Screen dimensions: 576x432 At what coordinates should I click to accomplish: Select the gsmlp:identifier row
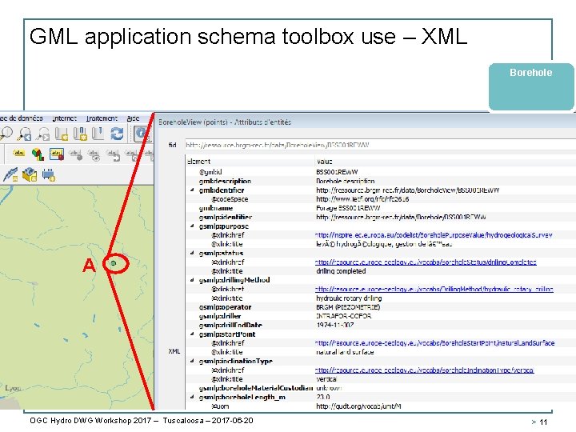point(381,217)
